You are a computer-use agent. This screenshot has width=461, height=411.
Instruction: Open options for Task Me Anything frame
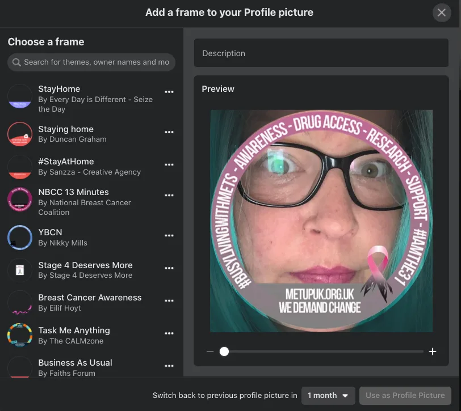pyautogui.click(x=169, y=333)
